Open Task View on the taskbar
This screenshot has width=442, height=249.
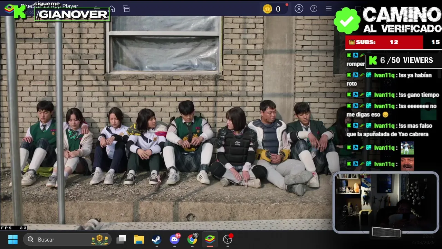(121, 239)
